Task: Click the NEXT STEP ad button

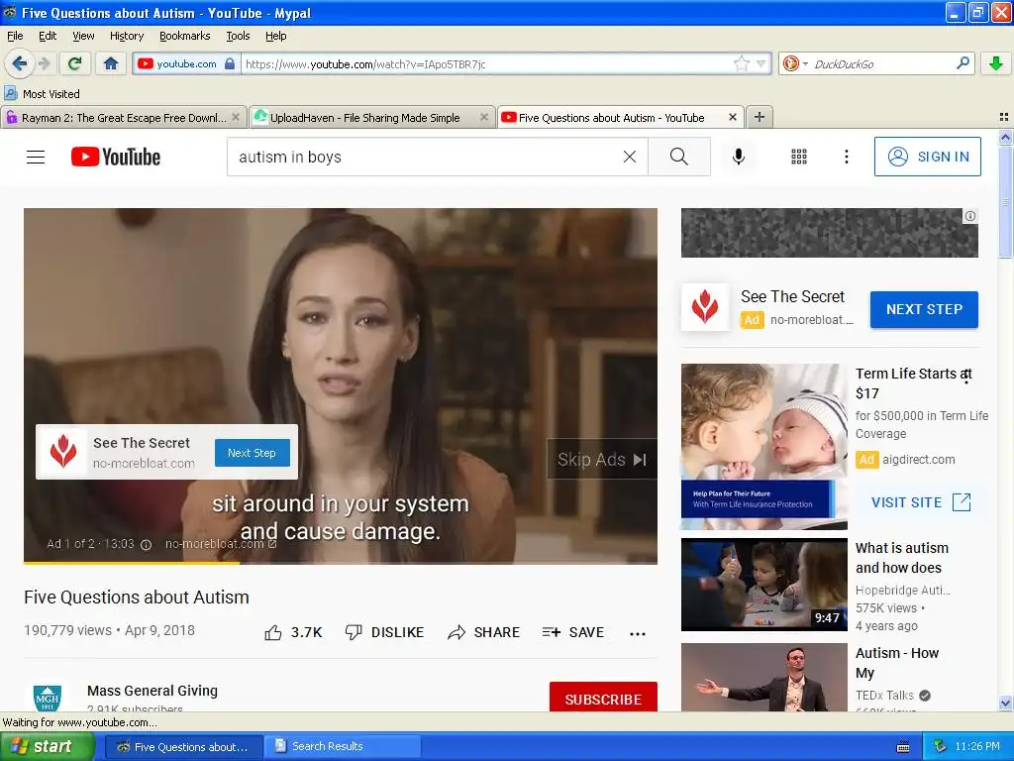Action: 924,309
